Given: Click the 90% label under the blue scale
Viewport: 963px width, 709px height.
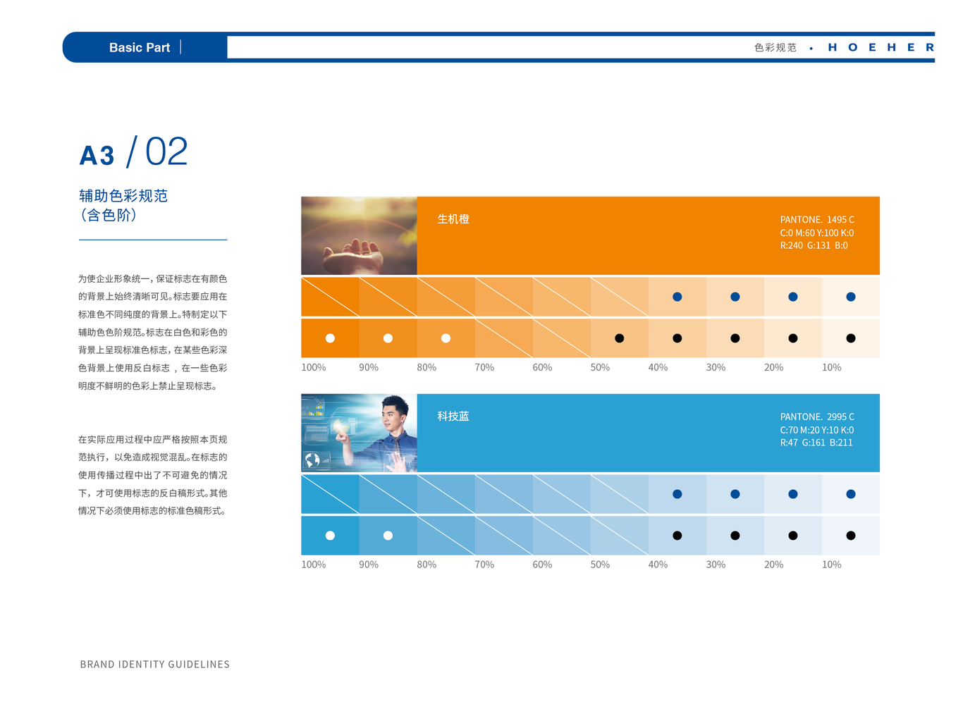Looking at the screenshot, I should click(x=369, y=565).
